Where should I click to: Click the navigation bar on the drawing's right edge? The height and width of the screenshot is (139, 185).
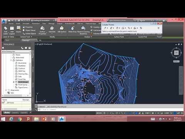pyautogui.click(x=181, y=80)
